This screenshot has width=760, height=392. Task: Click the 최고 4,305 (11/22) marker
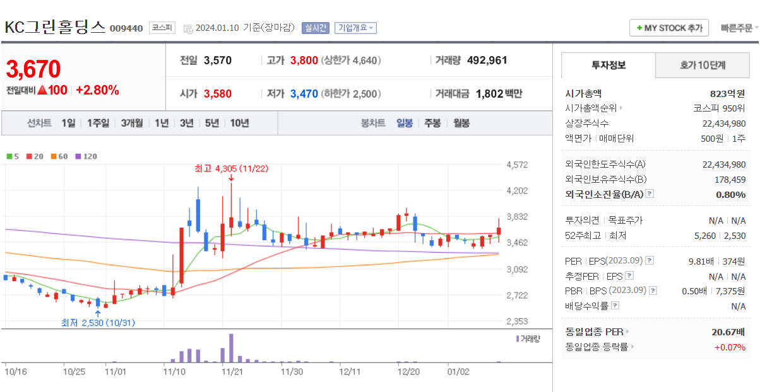(231, 169)
